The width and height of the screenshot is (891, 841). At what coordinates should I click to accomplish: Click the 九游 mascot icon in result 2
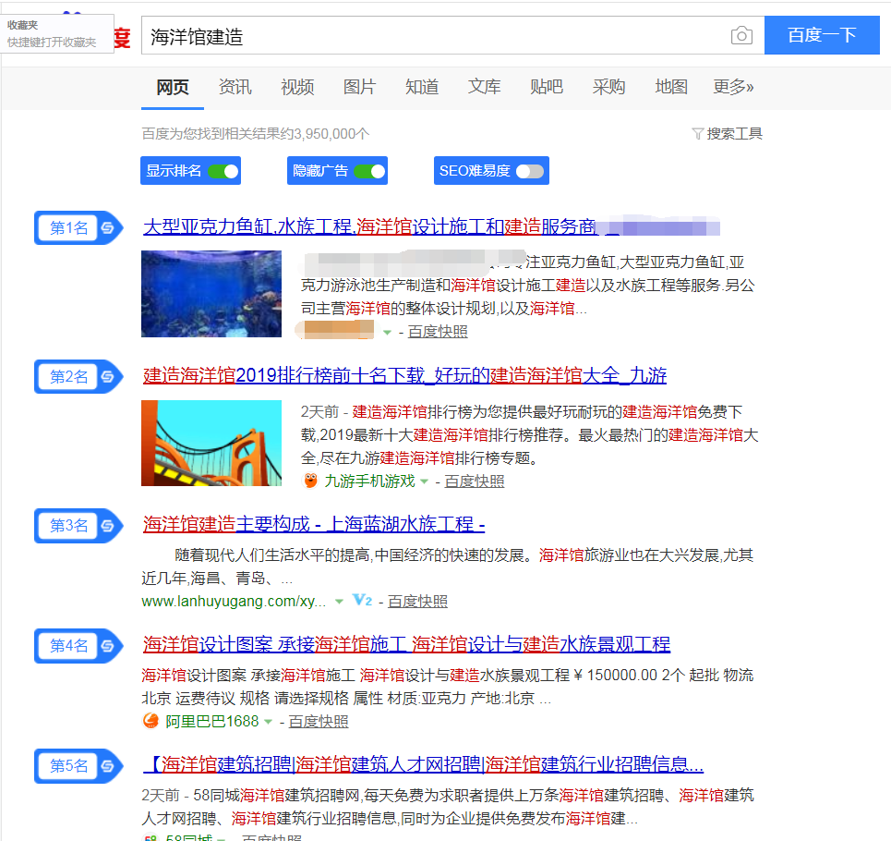tap(310, 481)
